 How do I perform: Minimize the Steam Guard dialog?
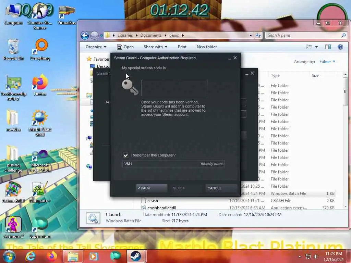[229, 58]
